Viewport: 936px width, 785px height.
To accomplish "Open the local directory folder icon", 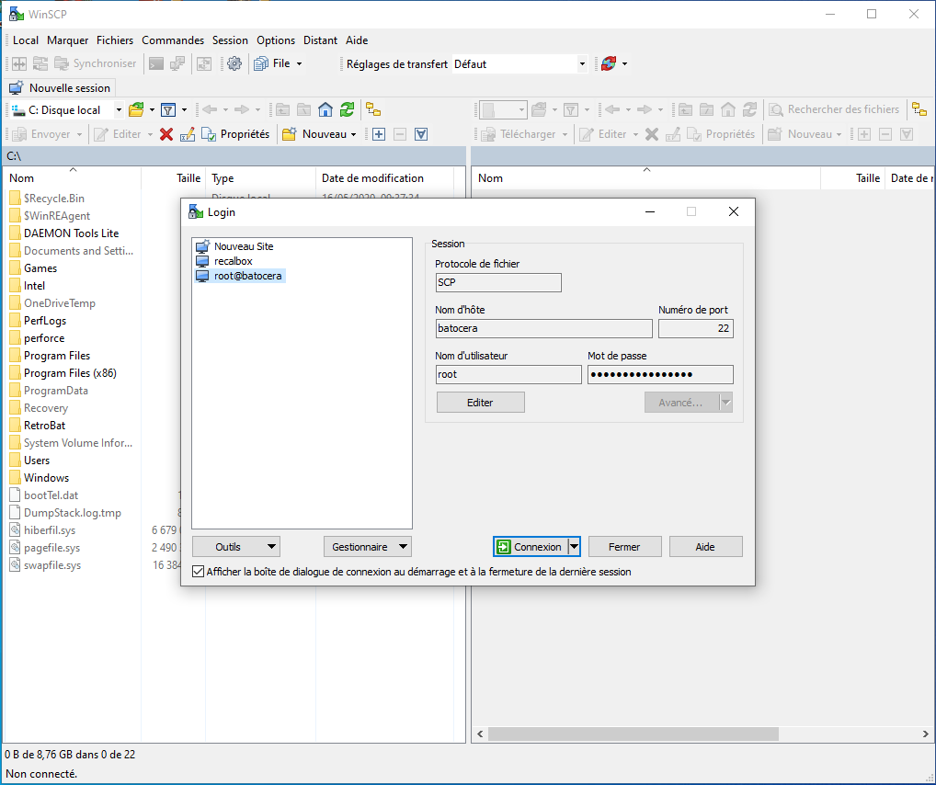I will [x=136, y=109].
